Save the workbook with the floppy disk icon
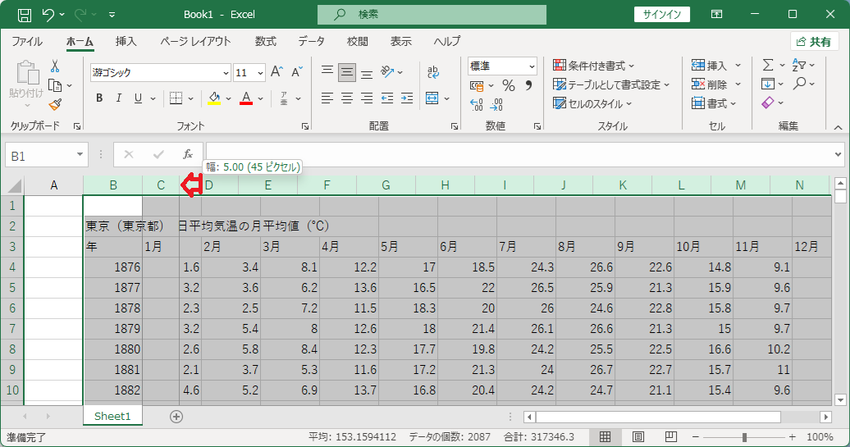The height and width of the screenshot is (447, 850). pos(25,15)
